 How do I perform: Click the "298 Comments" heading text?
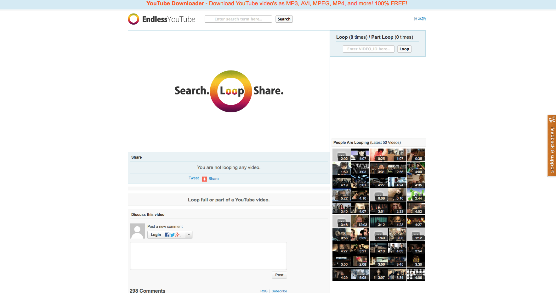click(147, 290)
